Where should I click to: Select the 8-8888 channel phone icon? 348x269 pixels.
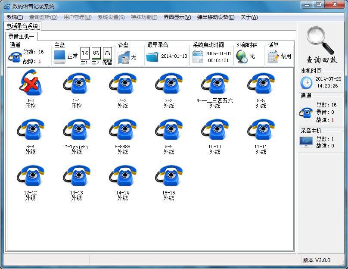pos(122,129)
